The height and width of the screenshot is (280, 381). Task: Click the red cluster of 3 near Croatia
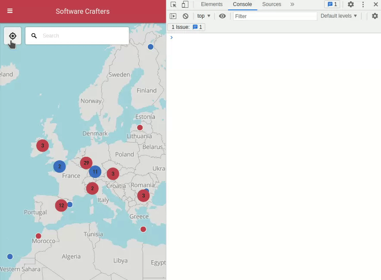[x=113, y=174]
